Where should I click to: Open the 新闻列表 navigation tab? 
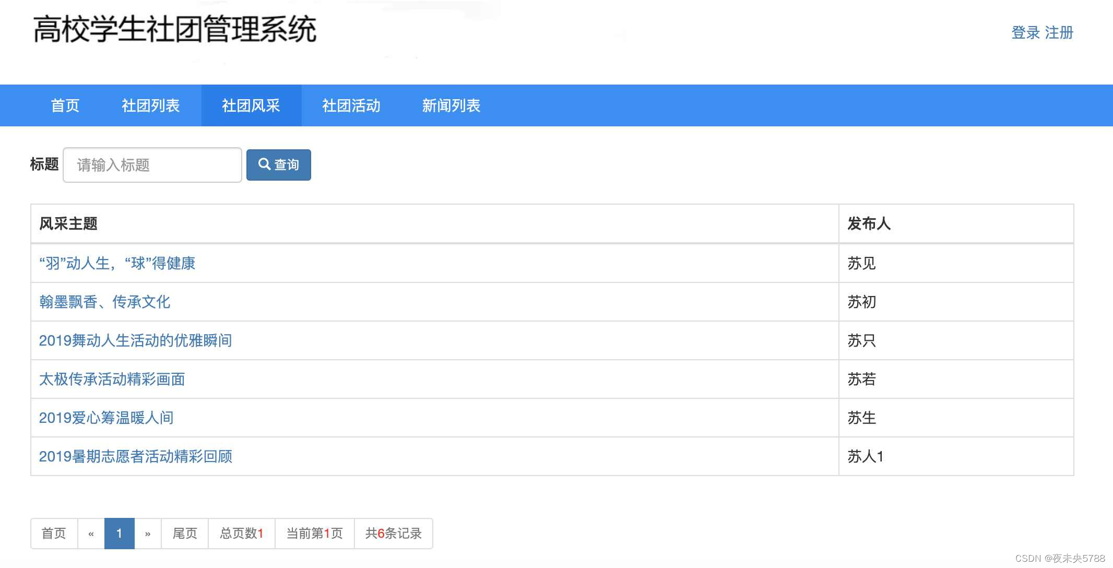pyautogui.click(x=451, y=105)
